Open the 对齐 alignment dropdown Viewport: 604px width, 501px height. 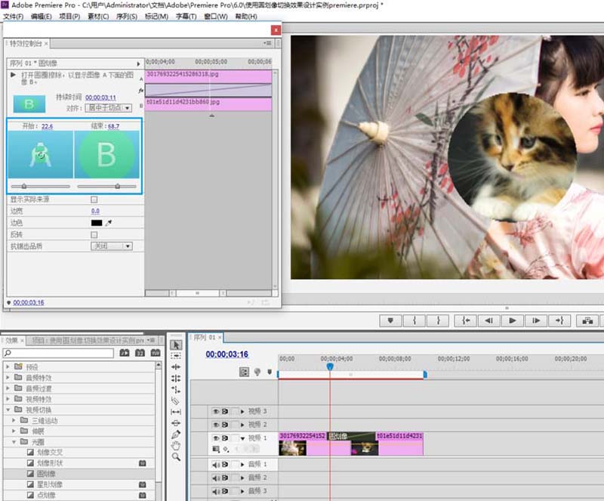coord(108,107)
